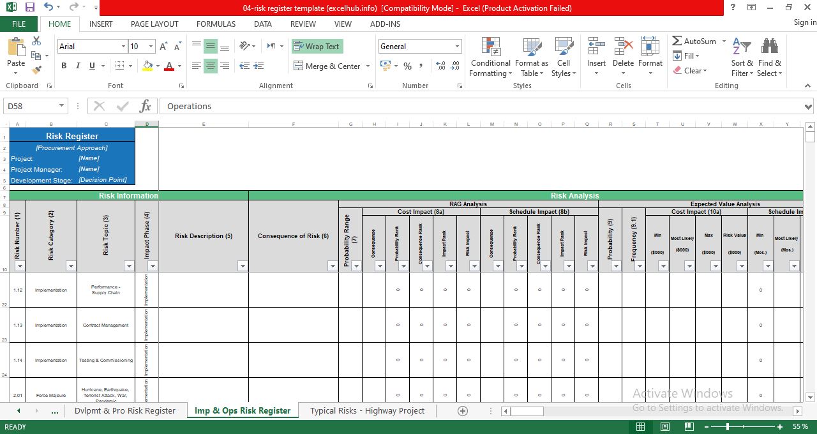This screenshot has width=817, height=434.
Task: Open the Sort & Filter tool
Action: pyautogui.click(x=741, y=56)
